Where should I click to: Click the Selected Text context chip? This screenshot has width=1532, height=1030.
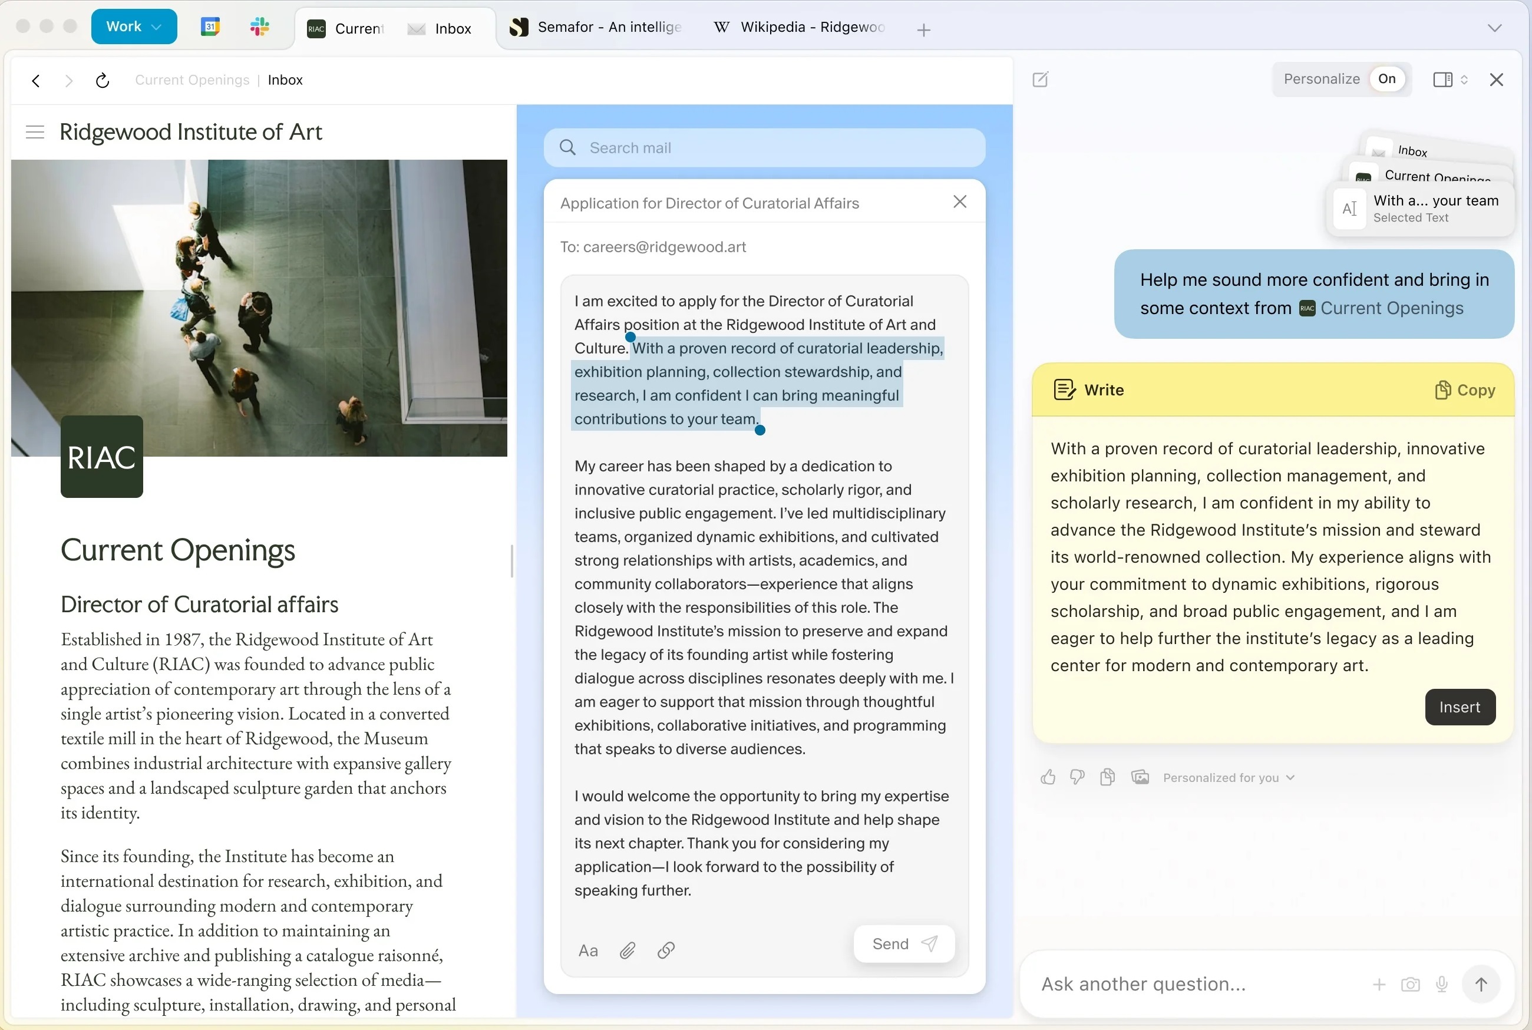(1419, 208)
